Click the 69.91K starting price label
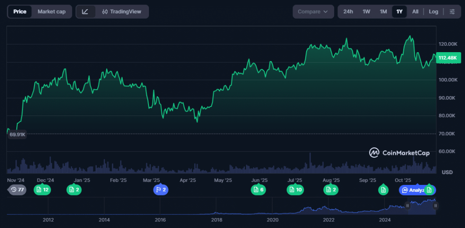The width and height of the screenshot is (465, 228). (18, 135)
